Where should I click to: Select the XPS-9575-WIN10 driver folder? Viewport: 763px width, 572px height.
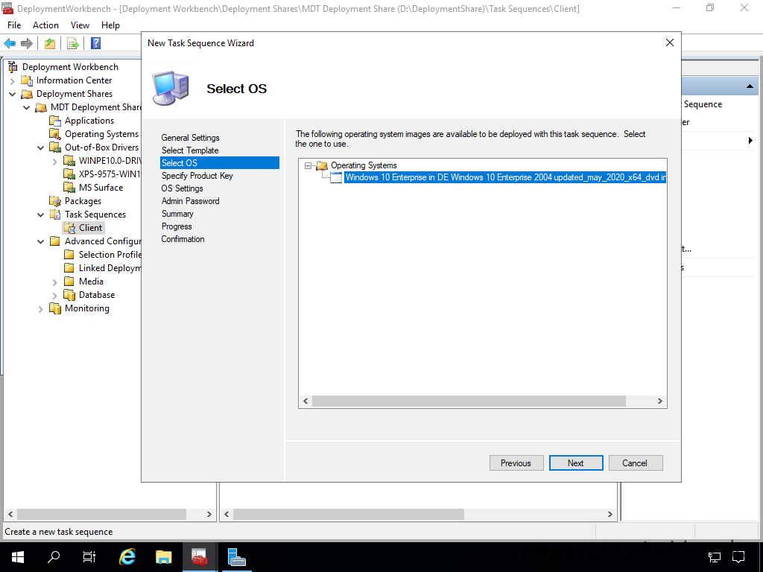(110, 174)
